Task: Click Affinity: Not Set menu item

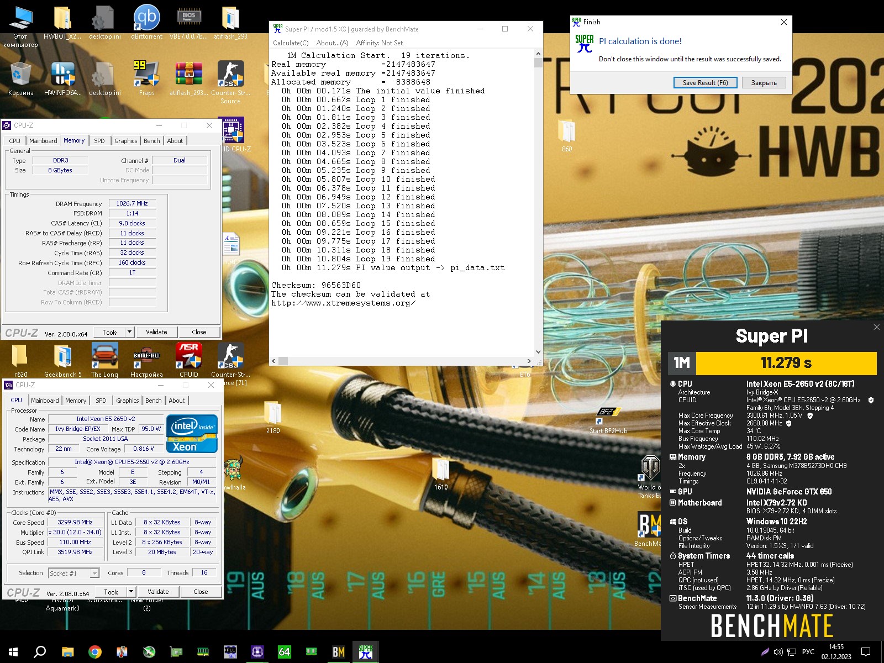Action: [x=379, y=43]
